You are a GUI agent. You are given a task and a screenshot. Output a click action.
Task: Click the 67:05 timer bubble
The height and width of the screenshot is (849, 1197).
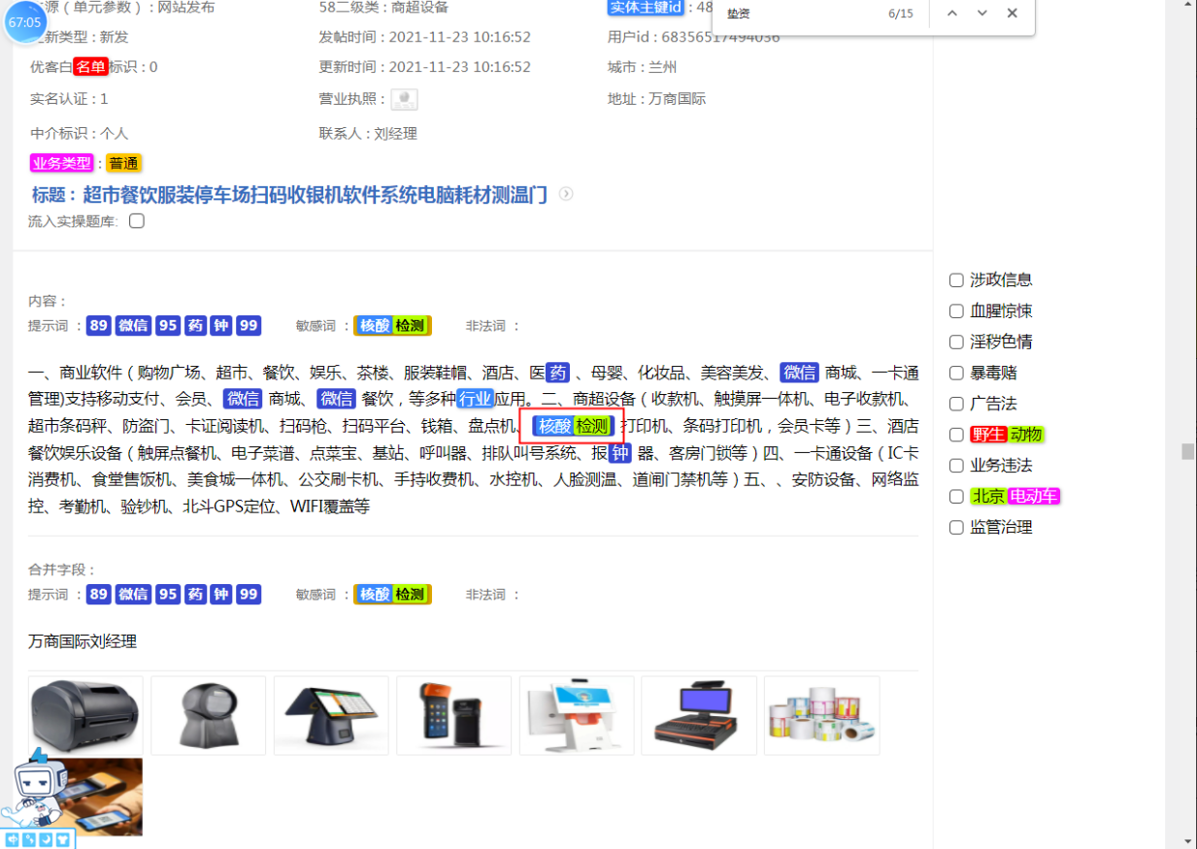click(25, 22)
